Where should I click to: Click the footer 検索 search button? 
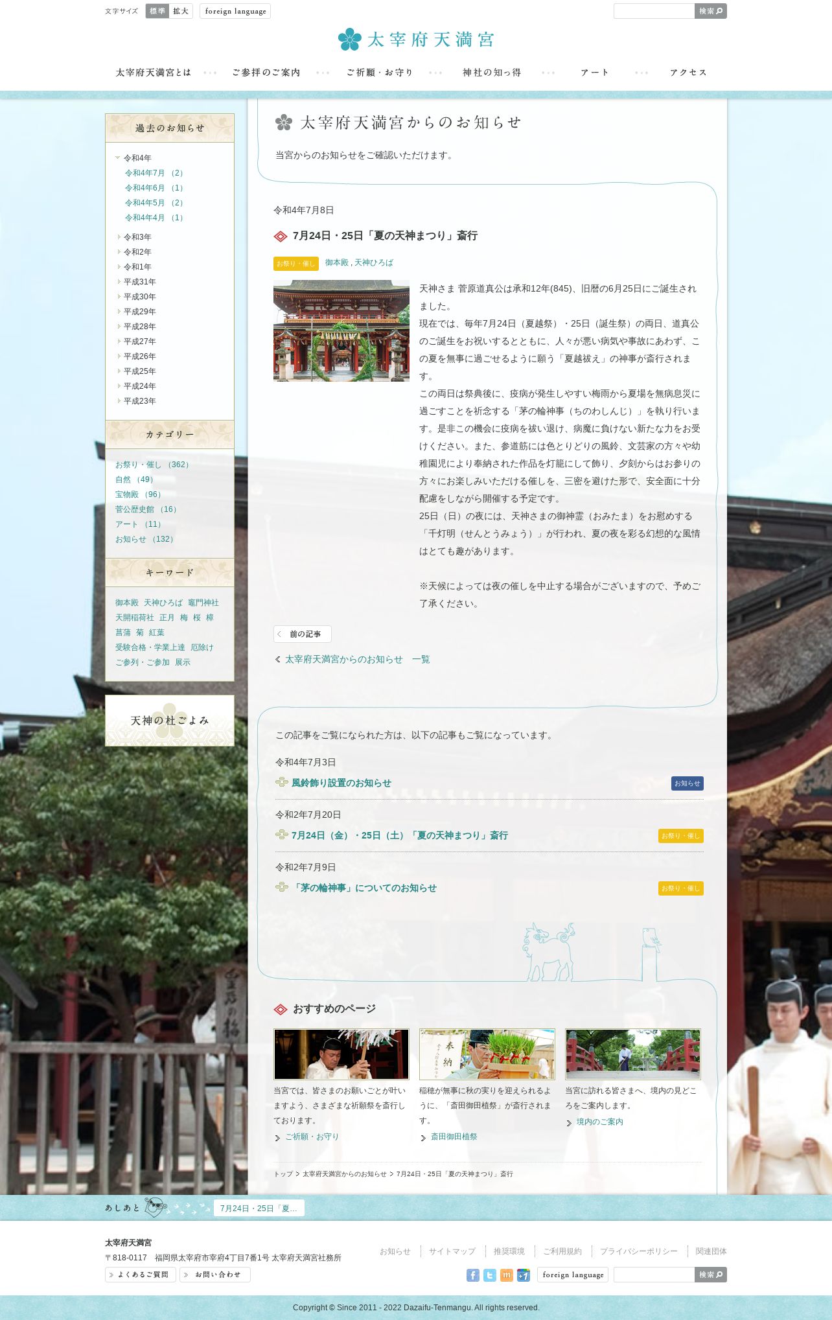tap(711, 1275)
